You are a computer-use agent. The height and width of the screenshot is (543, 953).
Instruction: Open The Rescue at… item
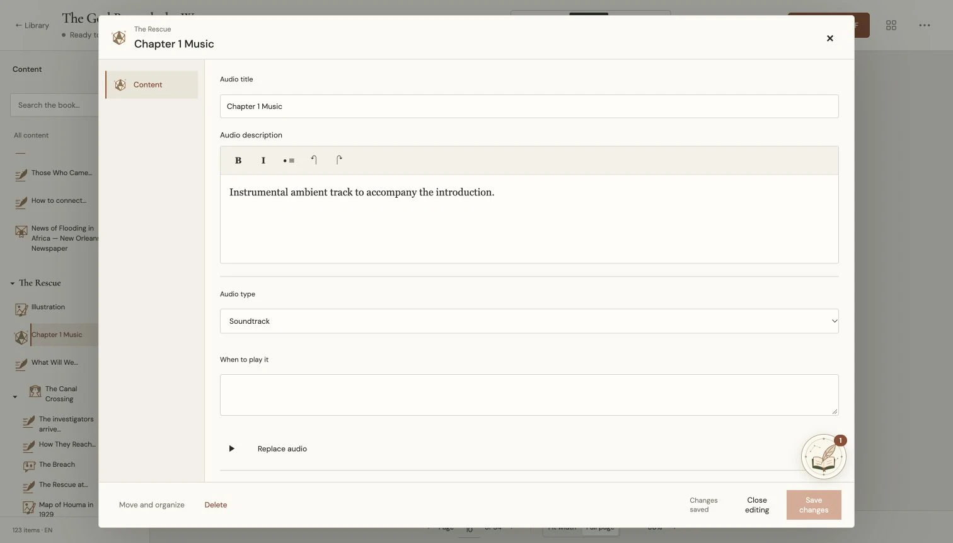[64, 484]
